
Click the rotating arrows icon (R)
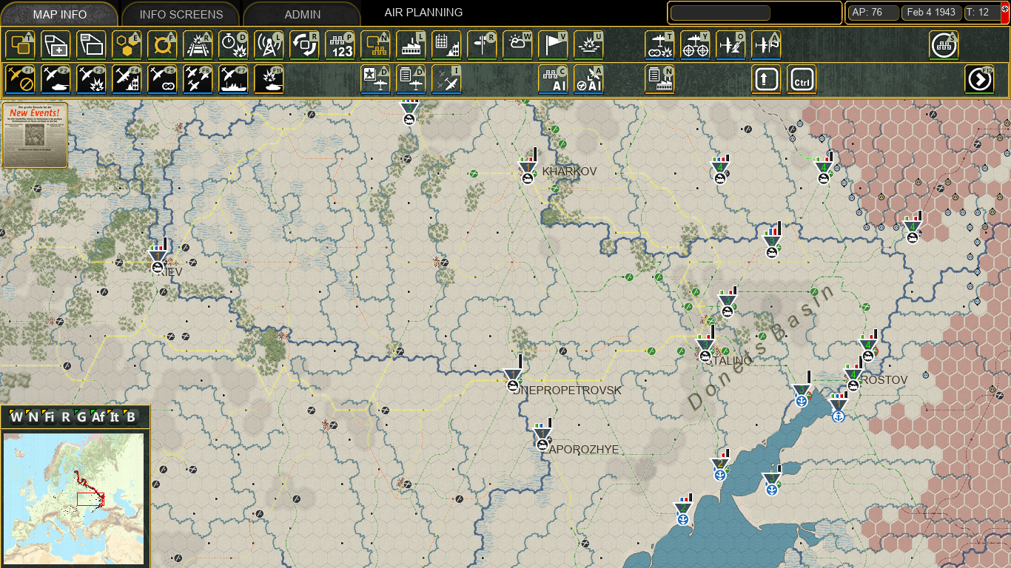click(304, 45)
